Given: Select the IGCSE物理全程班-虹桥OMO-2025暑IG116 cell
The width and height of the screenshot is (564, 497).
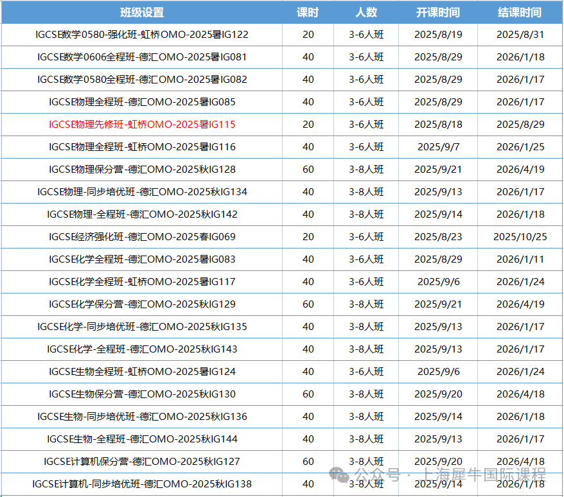Looking at the screenshot, I should 142,147.
